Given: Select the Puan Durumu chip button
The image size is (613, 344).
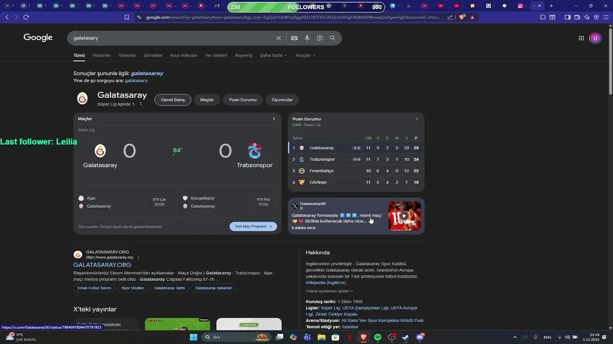Looking at the screenshot, I should [243, 100].
